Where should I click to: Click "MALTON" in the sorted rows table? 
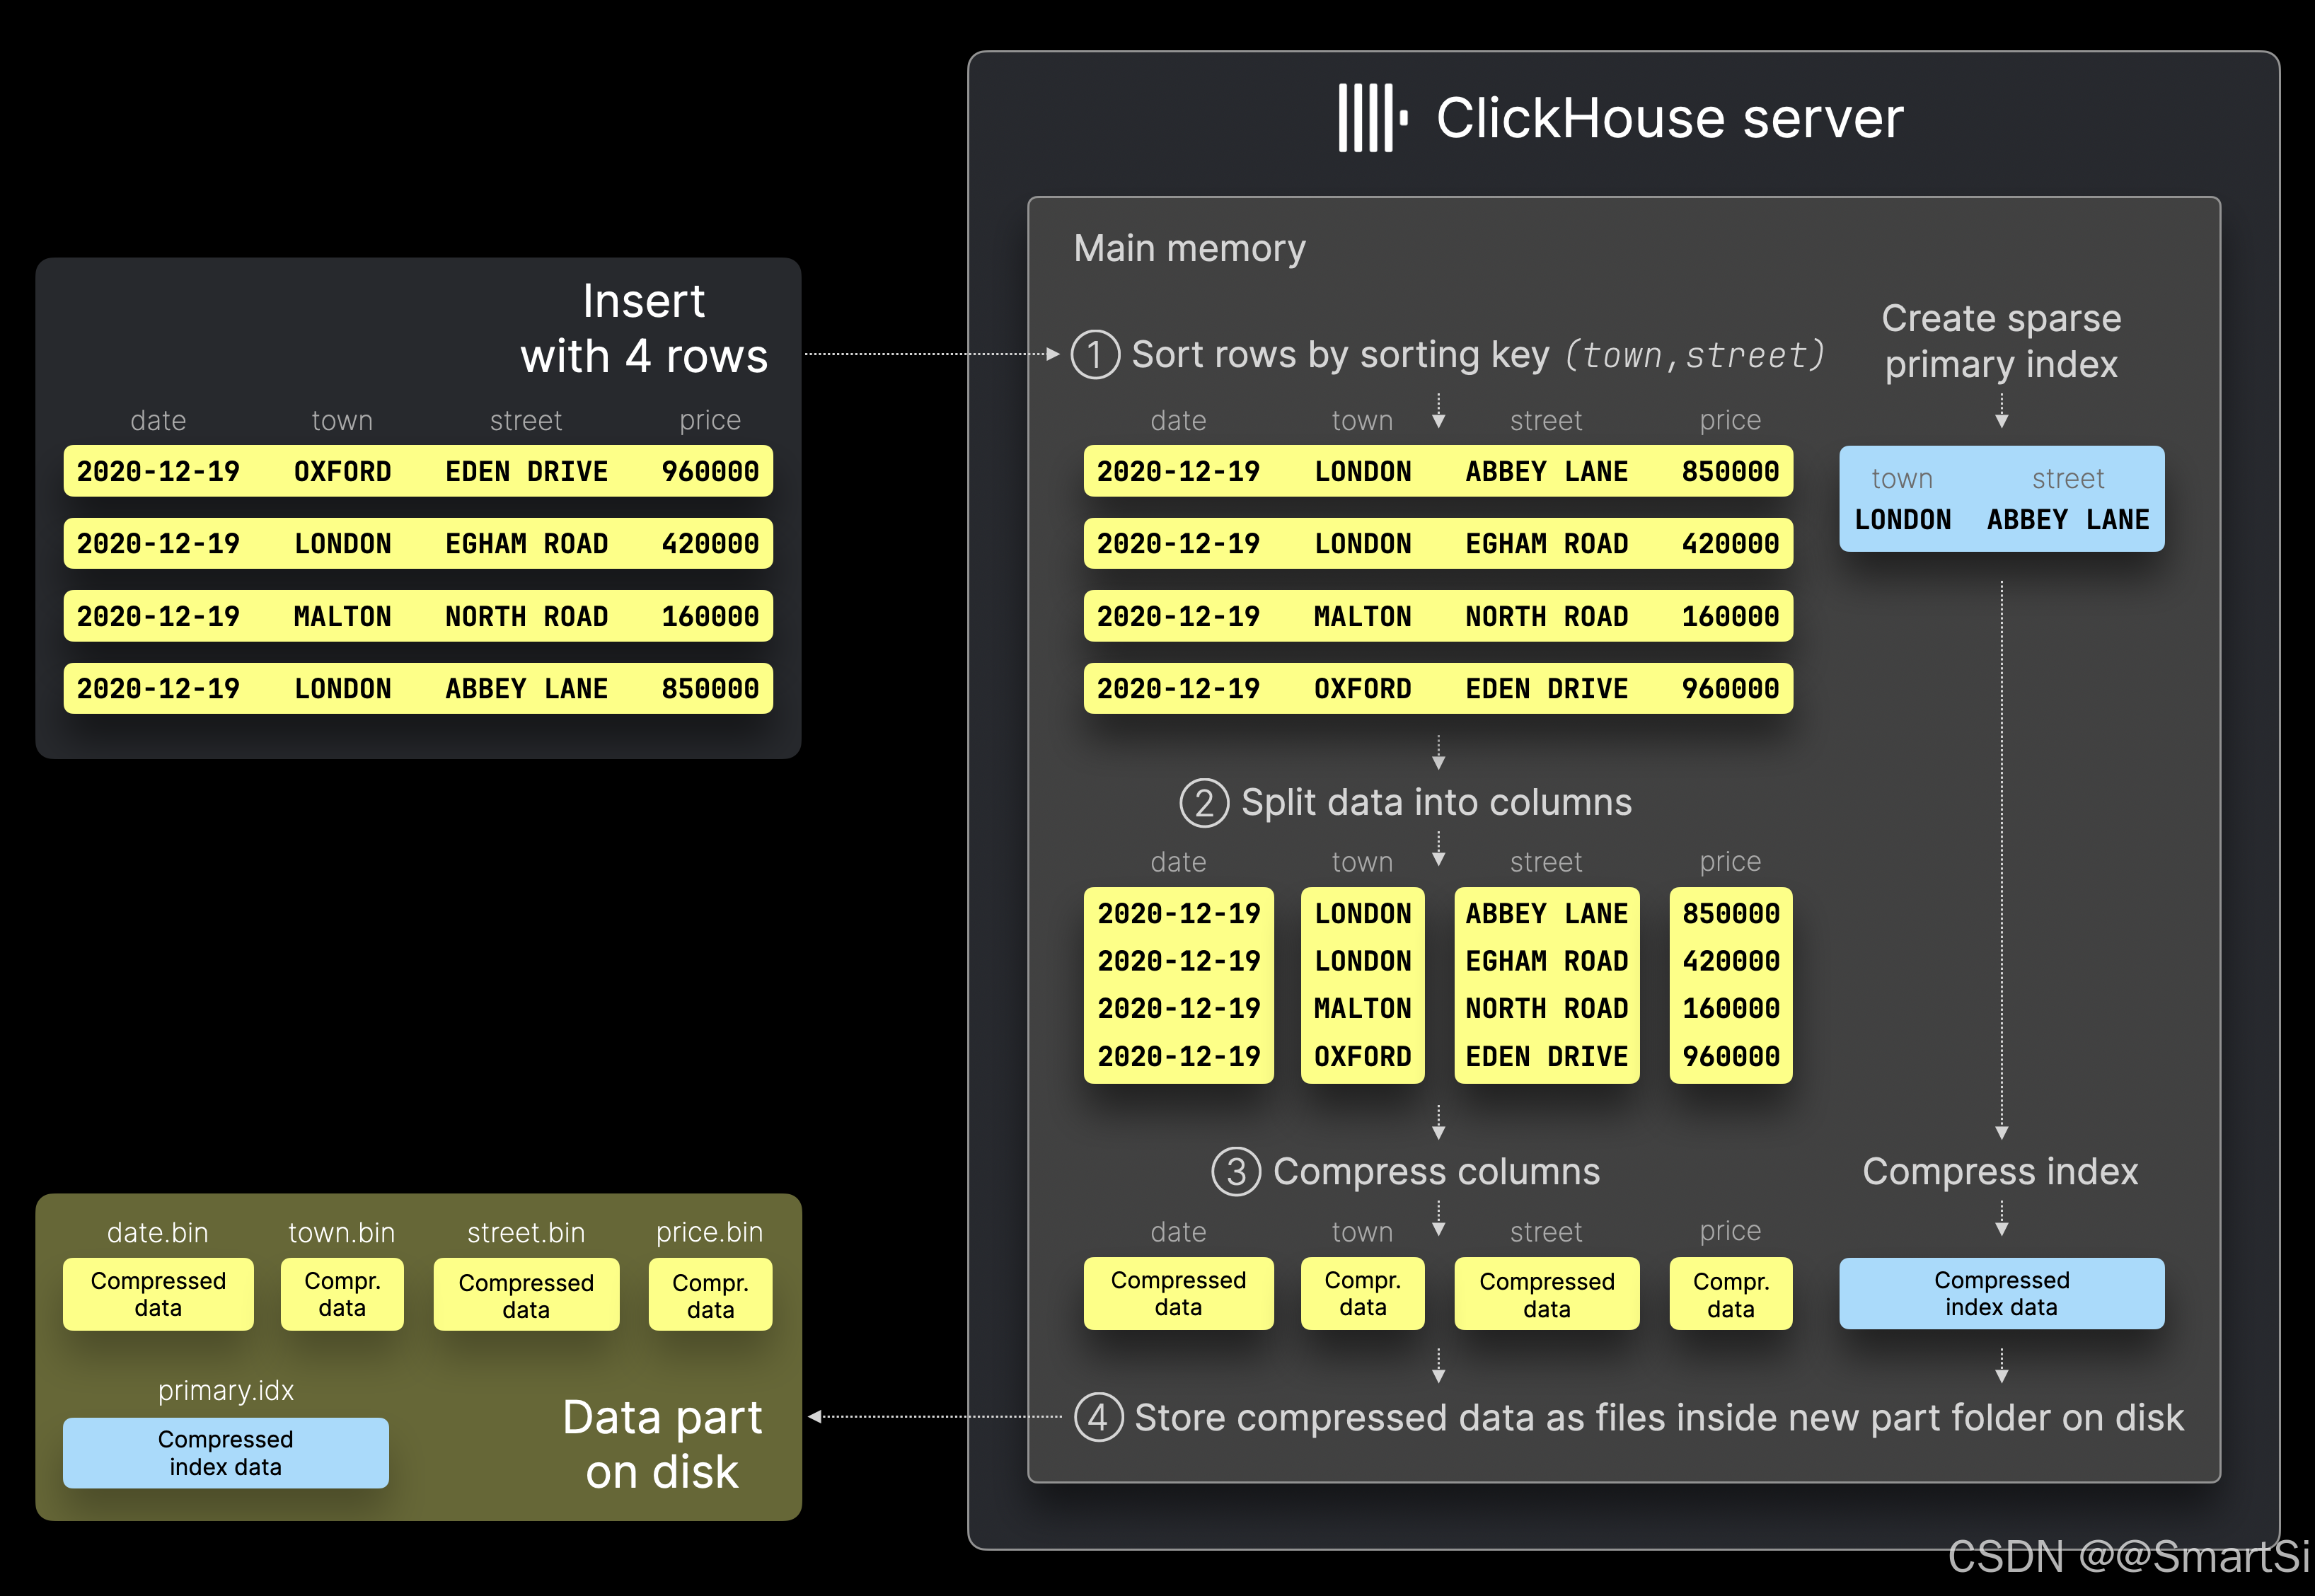point(1362,616)
